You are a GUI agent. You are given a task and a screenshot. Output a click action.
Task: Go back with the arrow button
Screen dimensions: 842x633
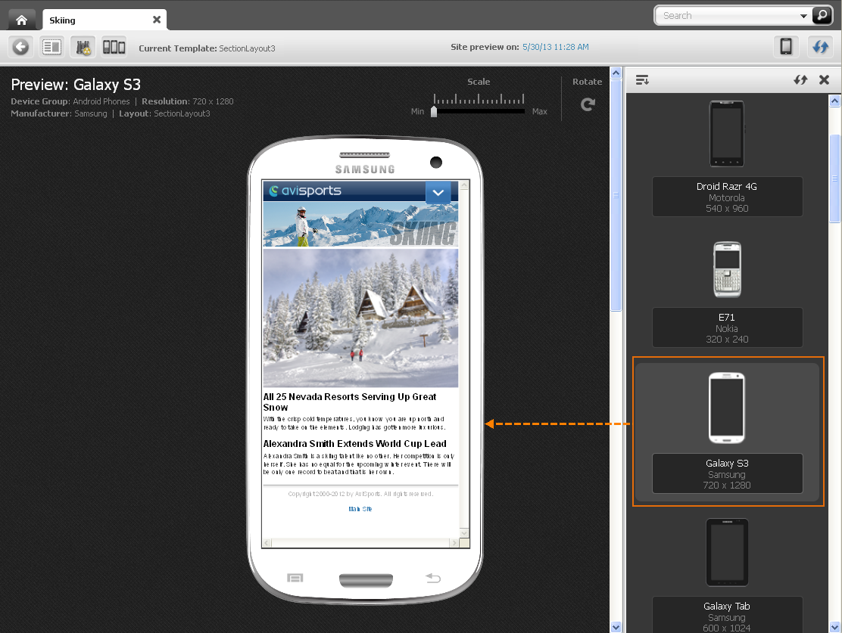(x=21, y=47)
